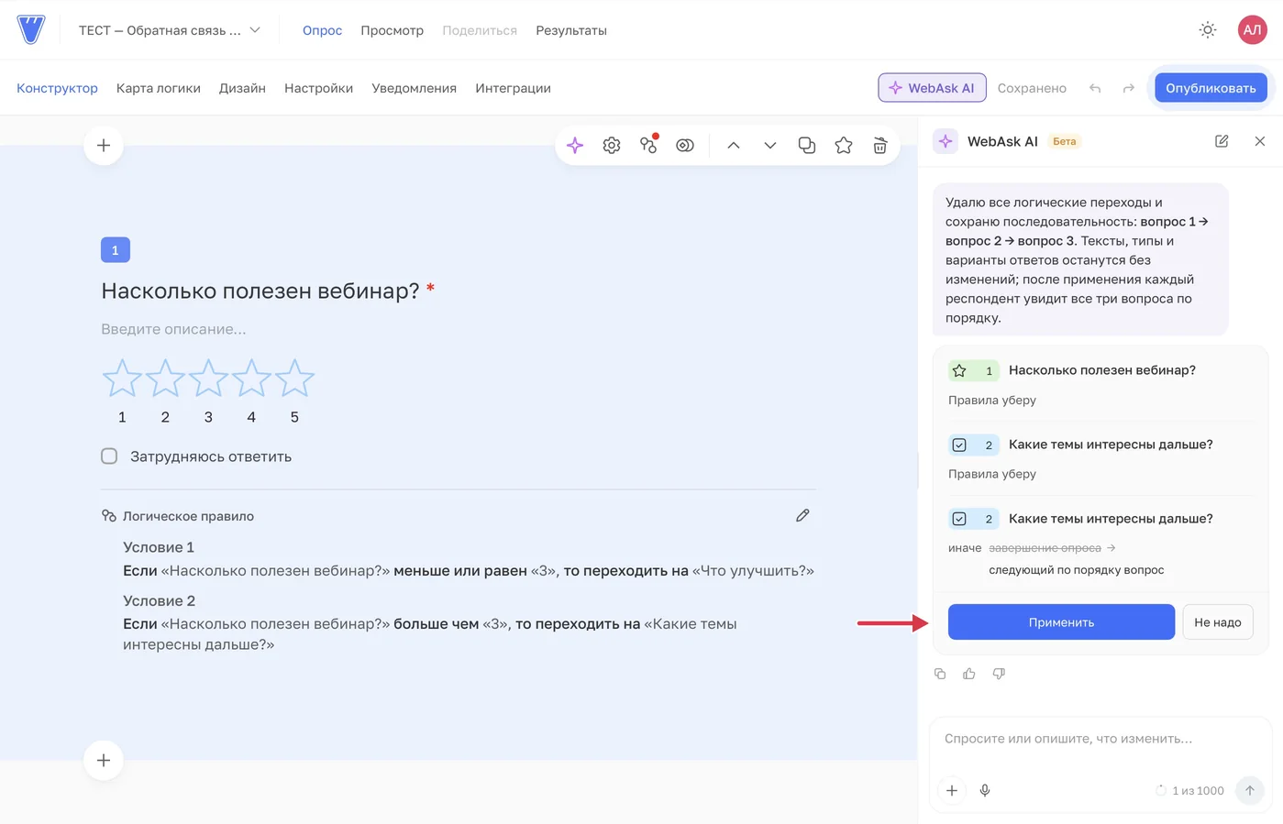Check the Затрудняюсь ответить checkbox
The width and height of the screenshot is (1283, 824).
coord(109,456)
